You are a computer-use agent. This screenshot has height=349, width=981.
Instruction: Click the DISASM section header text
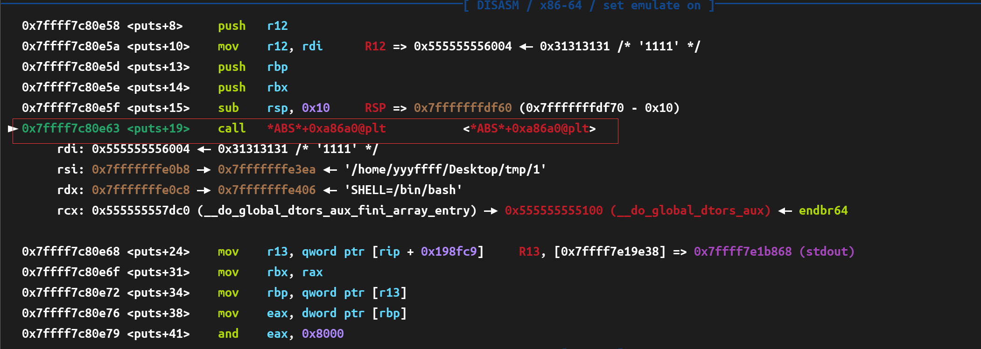click(498, 6)
